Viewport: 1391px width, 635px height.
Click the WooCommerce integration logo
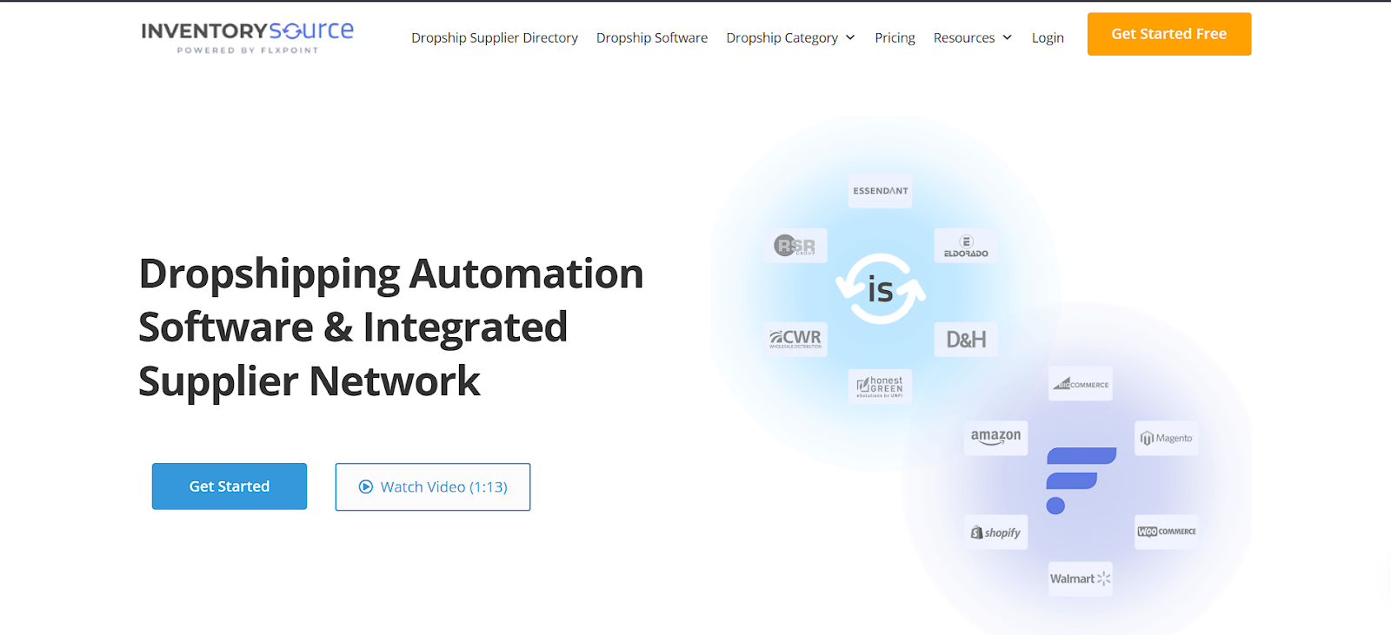tap(1166, 532)
